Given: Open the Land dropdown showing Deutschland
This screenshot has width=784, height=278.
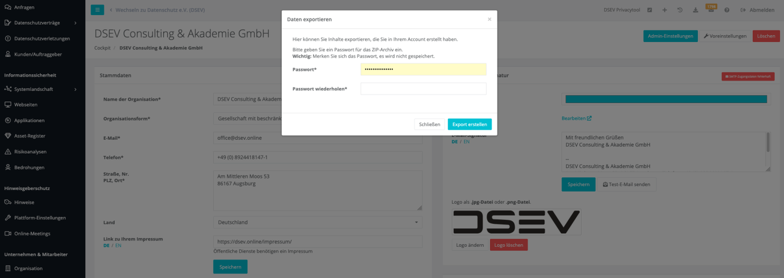Looking at the screenshot, I should pos(318,222).
